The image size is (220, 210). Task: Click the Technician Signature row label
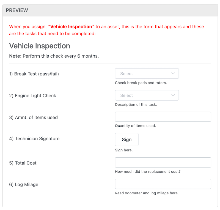click(x=34, y=138)
